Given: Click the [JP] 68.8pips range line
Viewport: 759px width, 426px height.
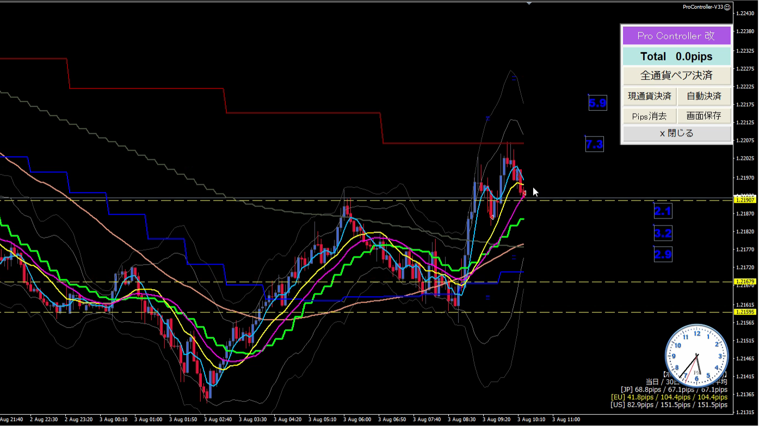Looking at the screenshot, I should click(x=674, y=390).
